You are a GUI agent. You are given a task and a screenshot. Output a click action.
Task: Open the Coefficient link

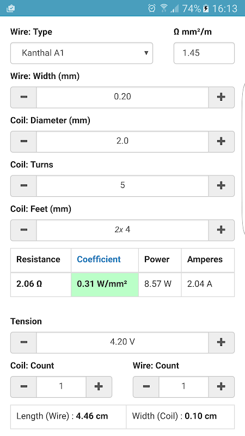[99, 259]
